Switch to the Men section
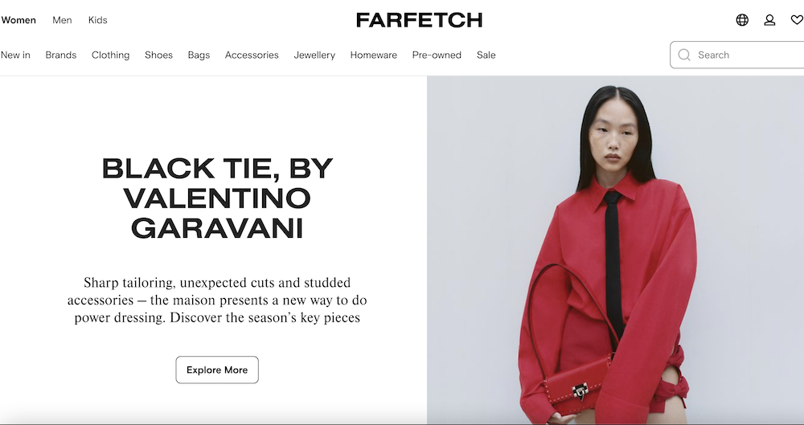Image resolution: width=804 pixels, height=425 pixels. point(62,20)
